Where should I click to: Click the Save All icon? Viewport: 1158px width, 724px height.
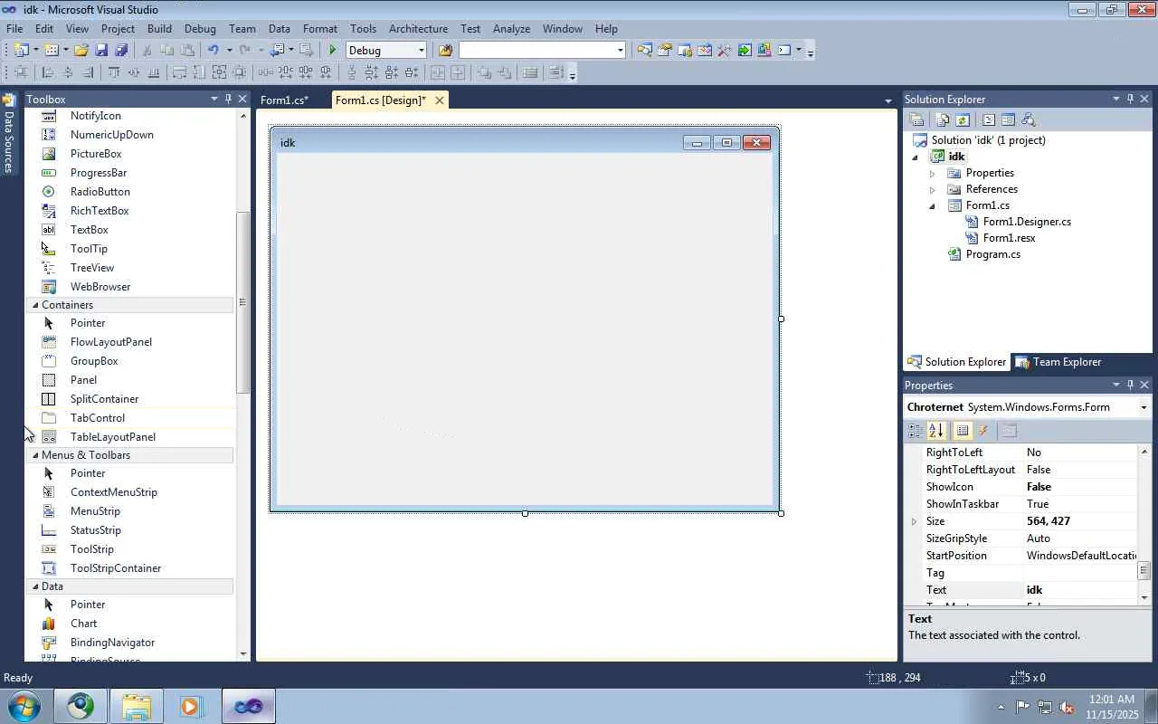coord(121,51)
